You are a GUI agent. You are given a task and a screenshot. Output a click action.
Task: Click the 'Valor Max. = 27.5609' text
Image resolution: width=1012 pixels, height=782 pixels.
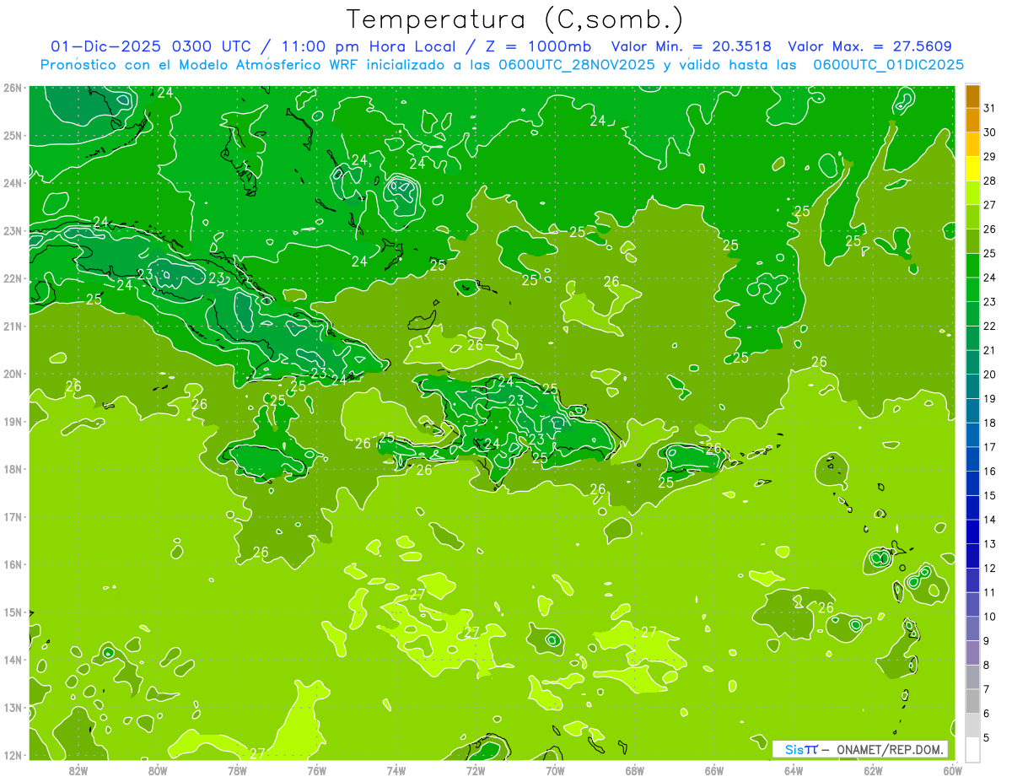[x=870, y=46]
